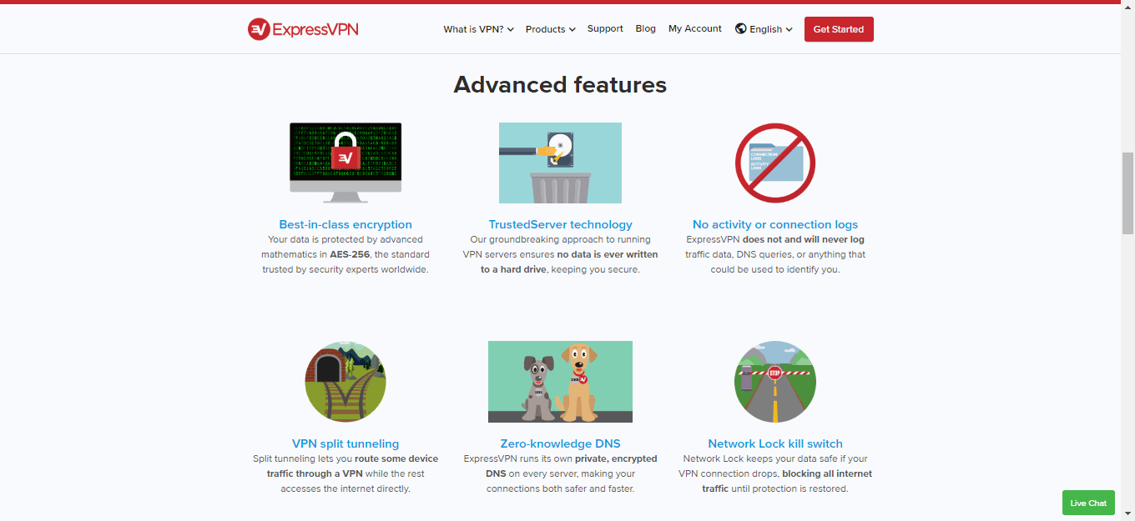Visit Zero-knowledge DNS link

560,443
